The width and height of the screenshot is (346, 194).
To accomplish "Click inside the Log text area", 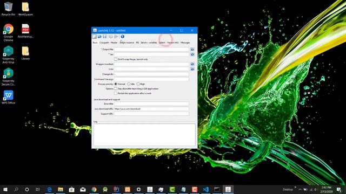I will click(x=144, y=135).
